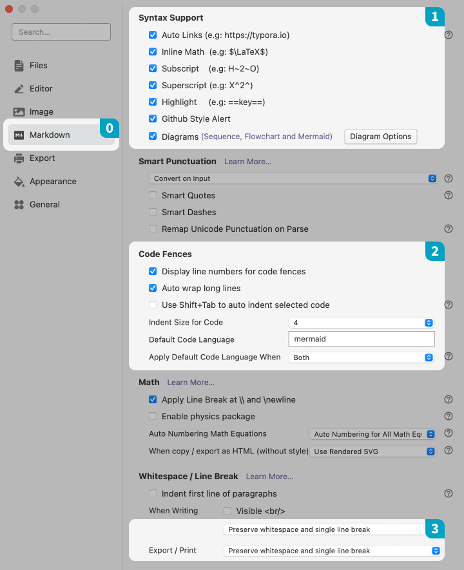Enable Smart Quotes checkbox
This screenshot has width=464, height=570.
pyautogui.click(x=153, y=195)
